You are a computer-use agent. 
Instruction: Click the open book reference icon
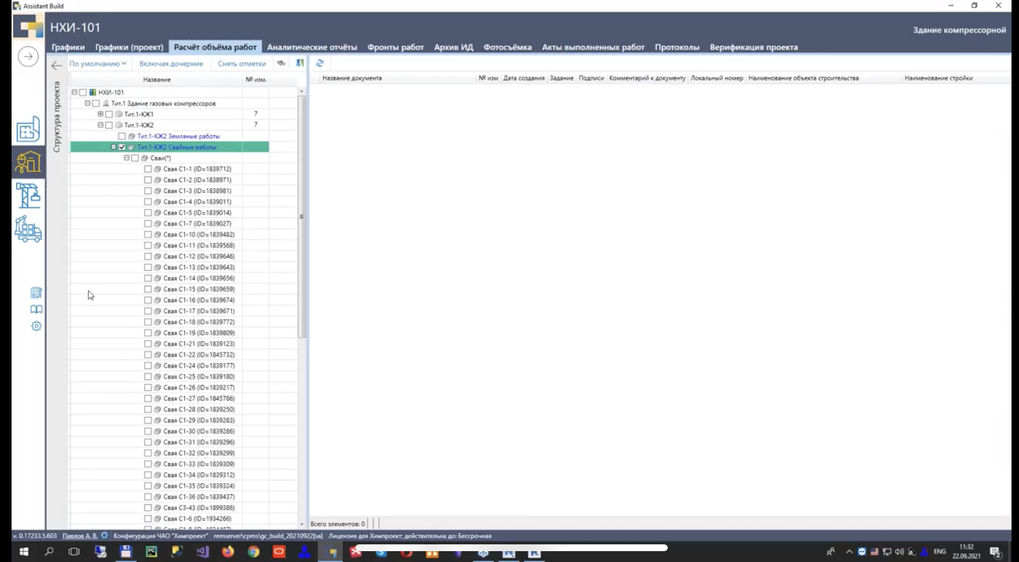pos(37,310)
